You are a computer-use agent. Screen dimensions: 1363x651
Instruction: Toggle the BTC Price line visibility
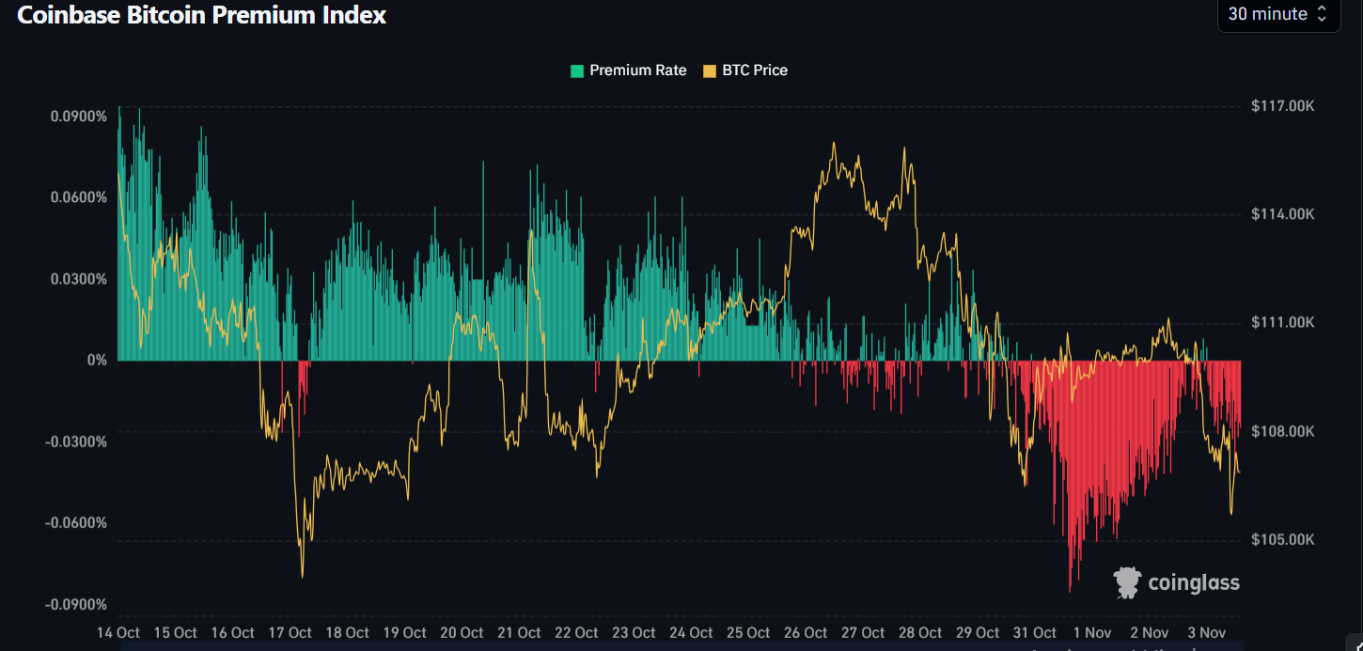tap(745, 70)
